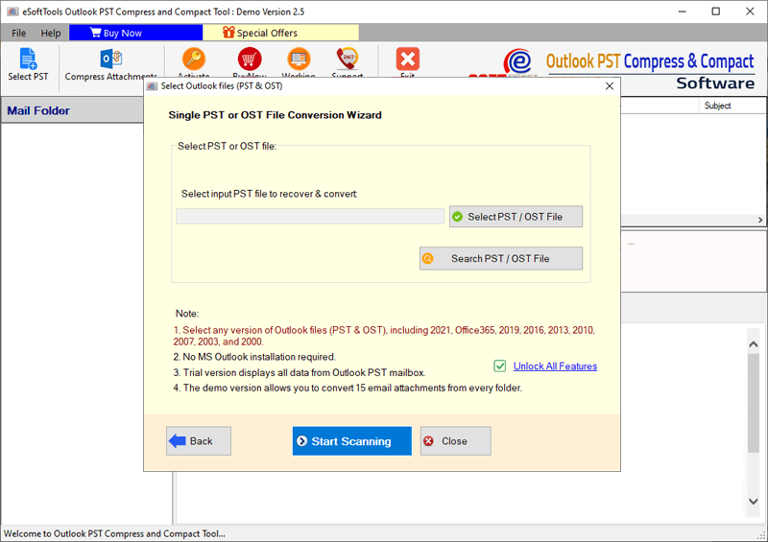Toggle the checkbox beside Unlock All Features
The height and width of the screenshot is (542, 768).
(x=499, y=365)
